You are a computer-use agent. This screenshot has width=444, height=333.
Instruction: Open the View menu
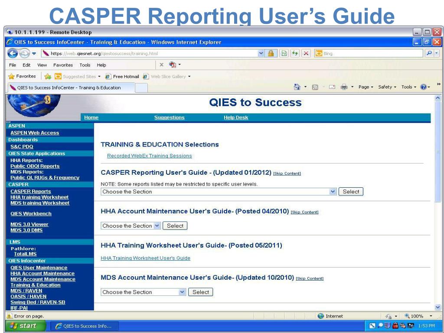[x=42, y=65]
